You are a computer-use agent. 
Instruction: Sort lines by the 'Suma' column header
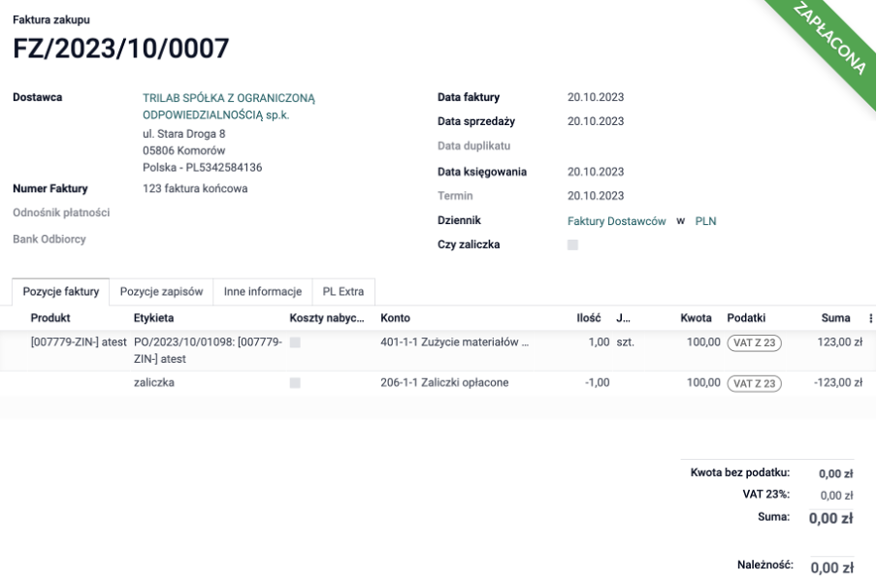pyautogui.click(x=835, y=318)
